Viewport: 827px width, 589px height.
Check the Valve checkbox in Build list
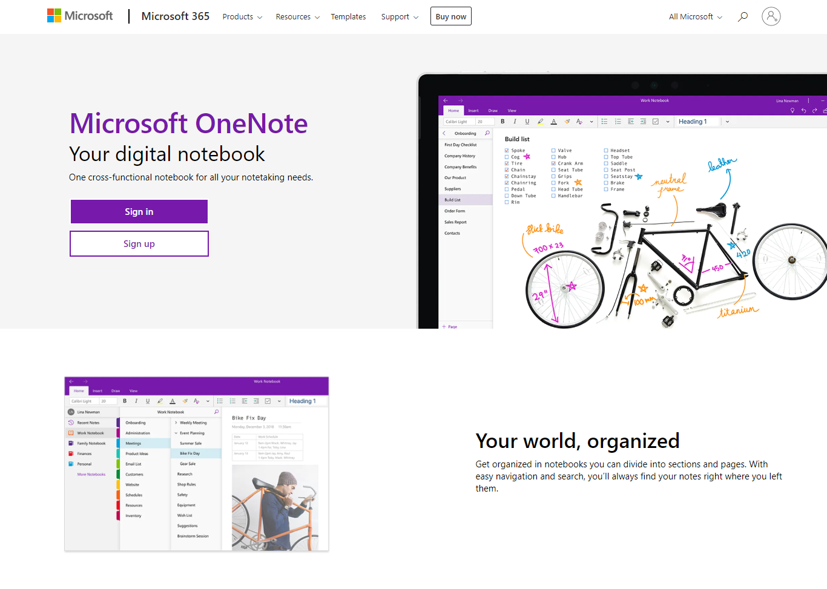553,151
